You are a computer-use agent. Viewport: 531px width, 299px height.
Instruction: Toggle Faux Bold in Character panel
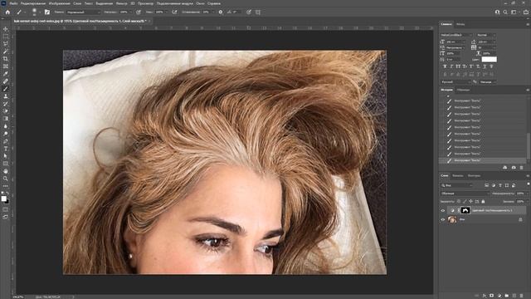pyautogui.click(x=445, y=66)
